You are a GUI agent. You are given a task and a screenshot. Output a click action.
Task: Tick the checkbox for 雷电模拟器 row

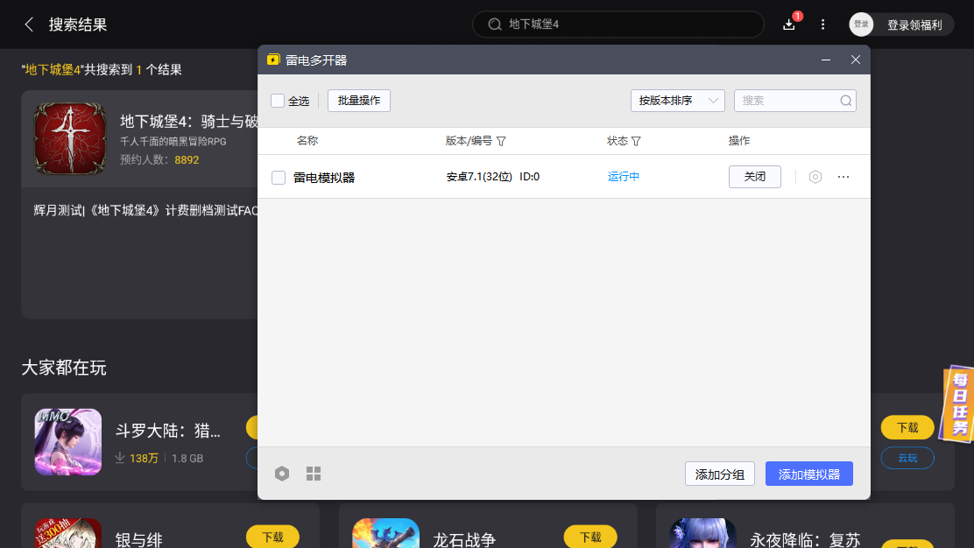279,178
